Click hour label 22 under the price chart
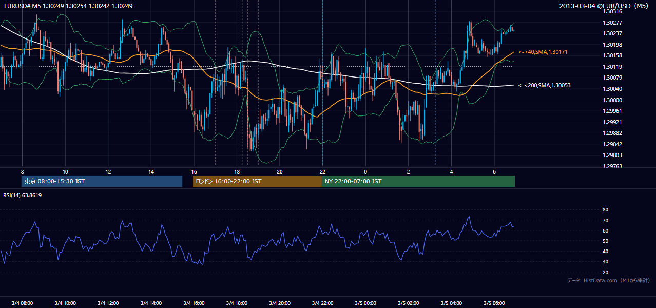Image resolution: width=656 pixels, height=308 pixels. pyautogui.click(x=322, y=171)
